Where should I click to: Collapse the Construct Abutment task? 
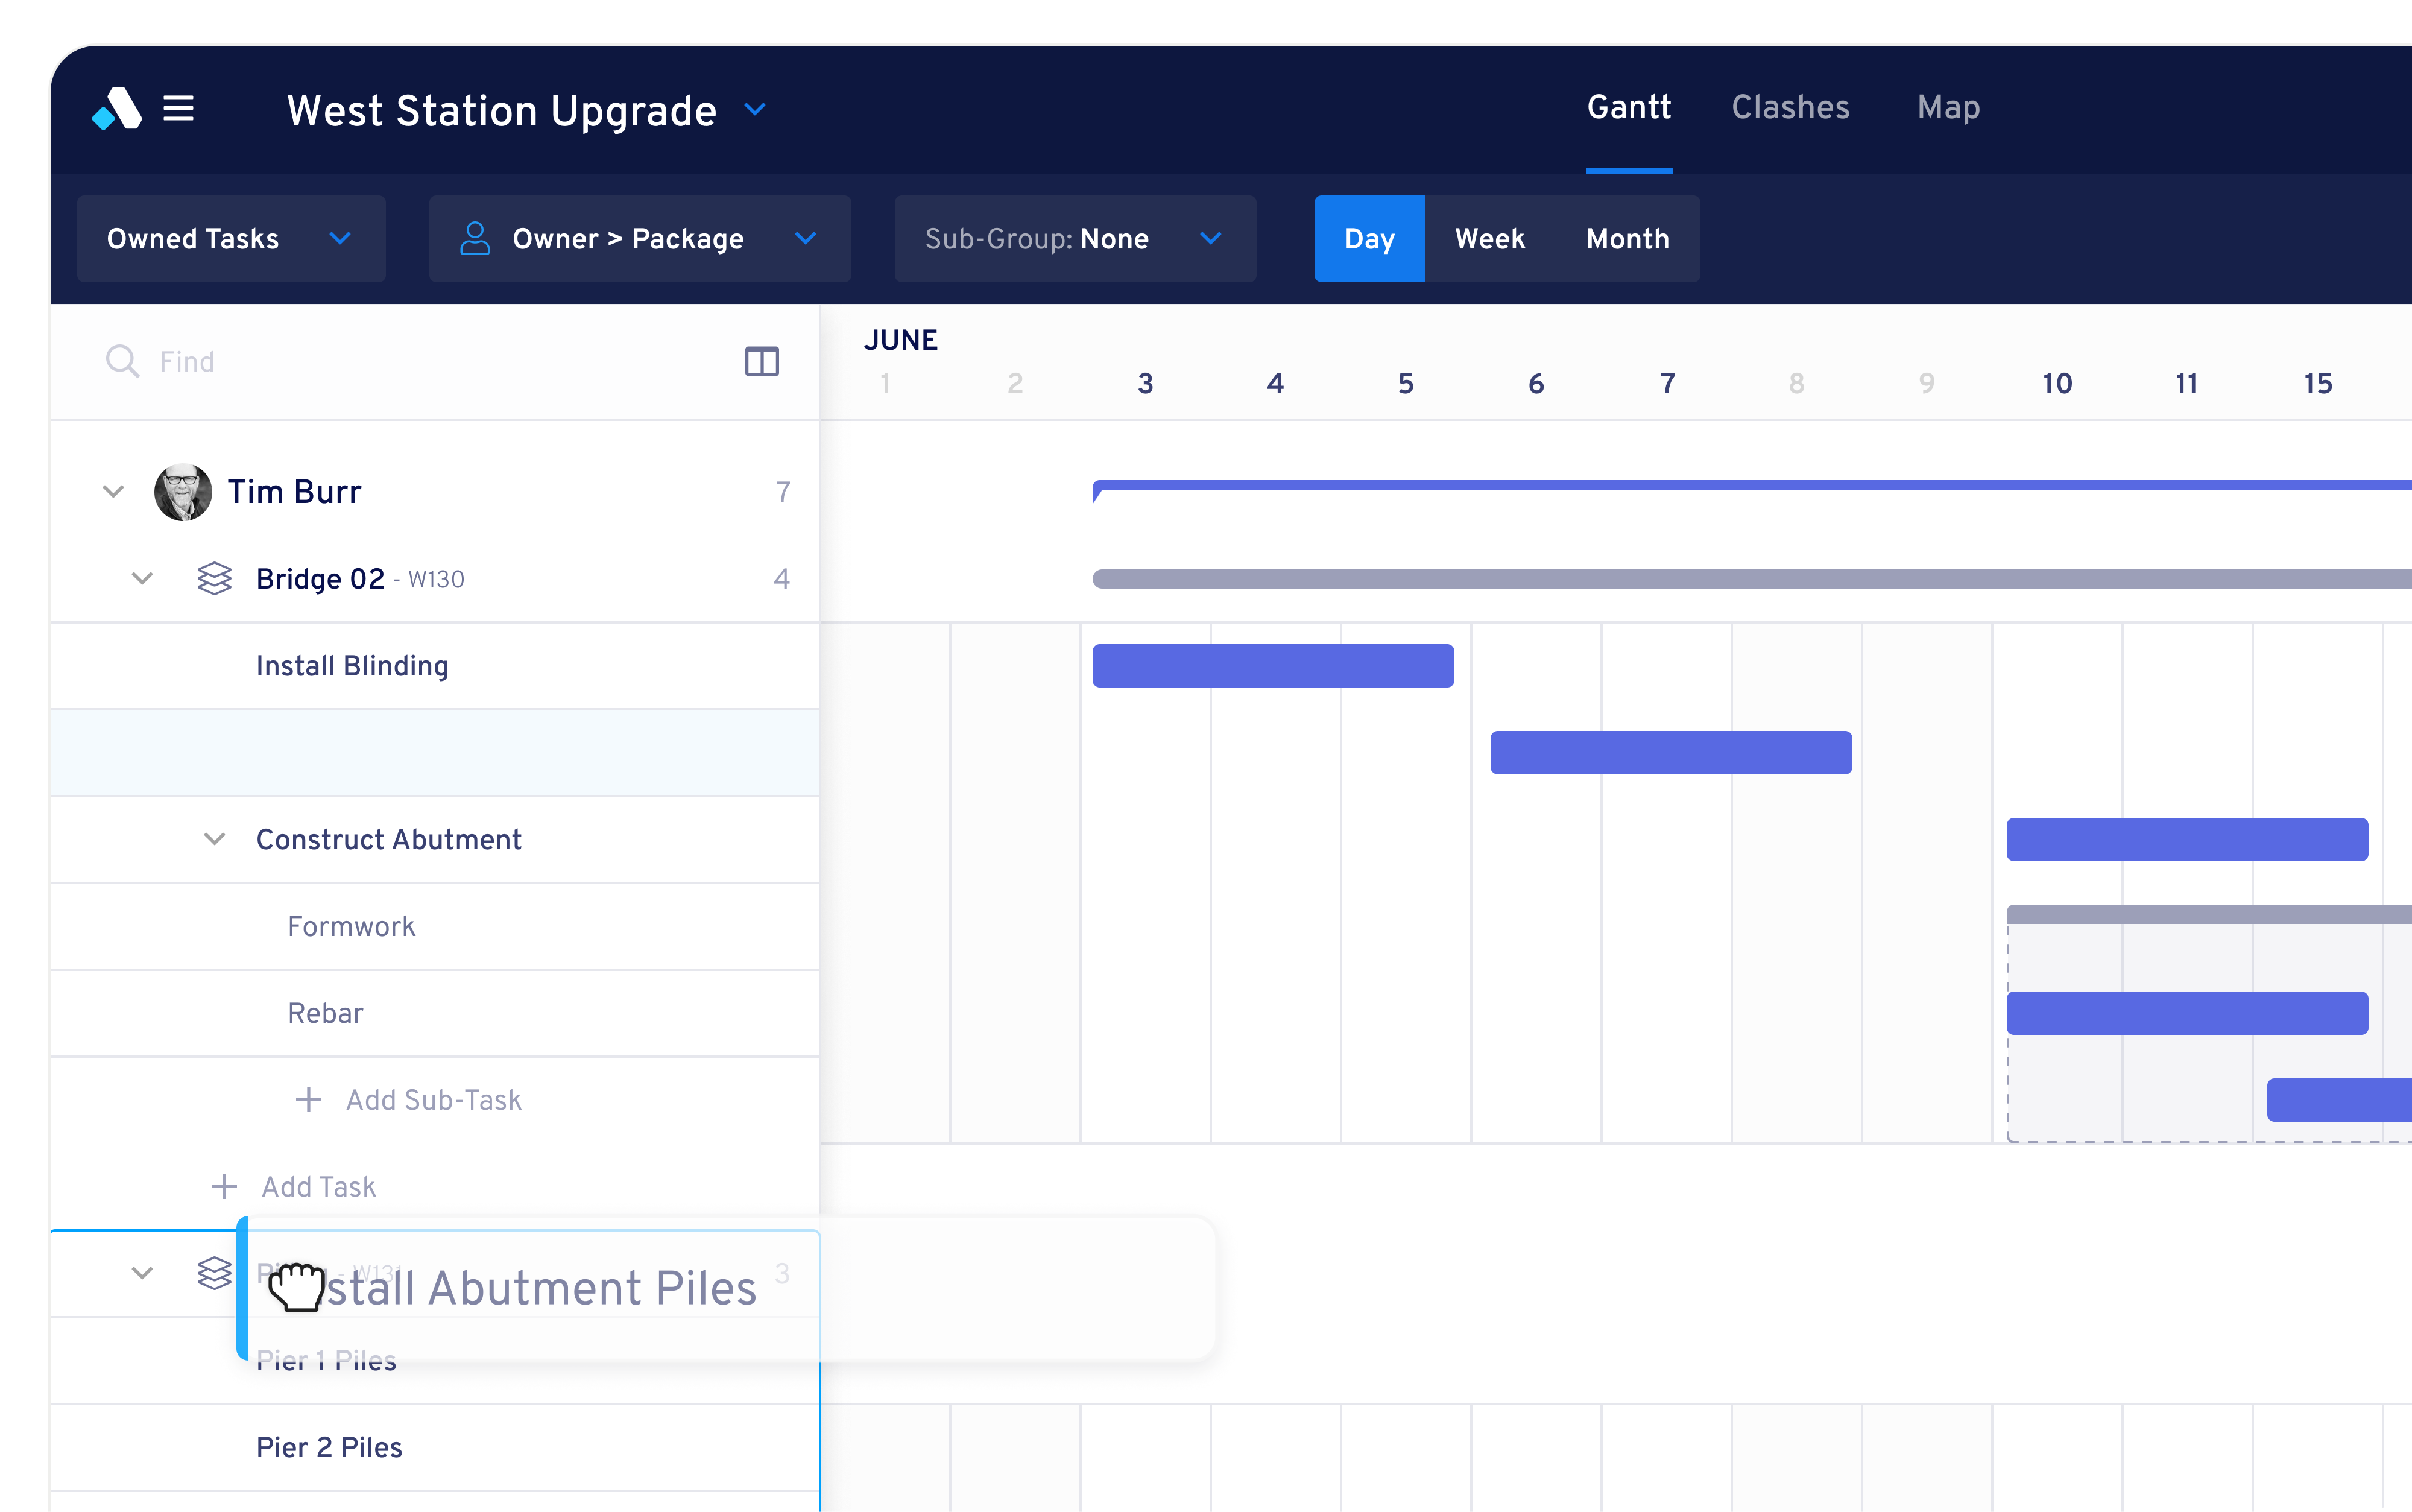pos(214,839)
